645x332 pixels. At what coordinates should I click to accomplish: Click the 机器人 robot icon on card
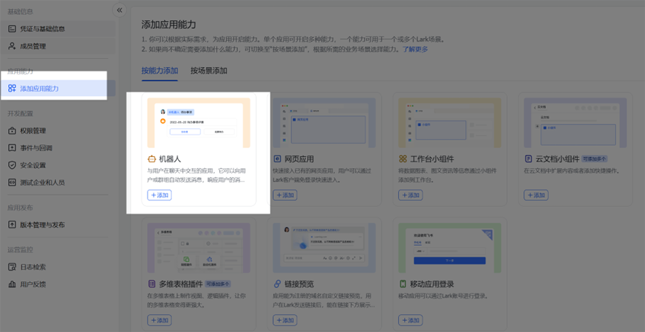151,159
